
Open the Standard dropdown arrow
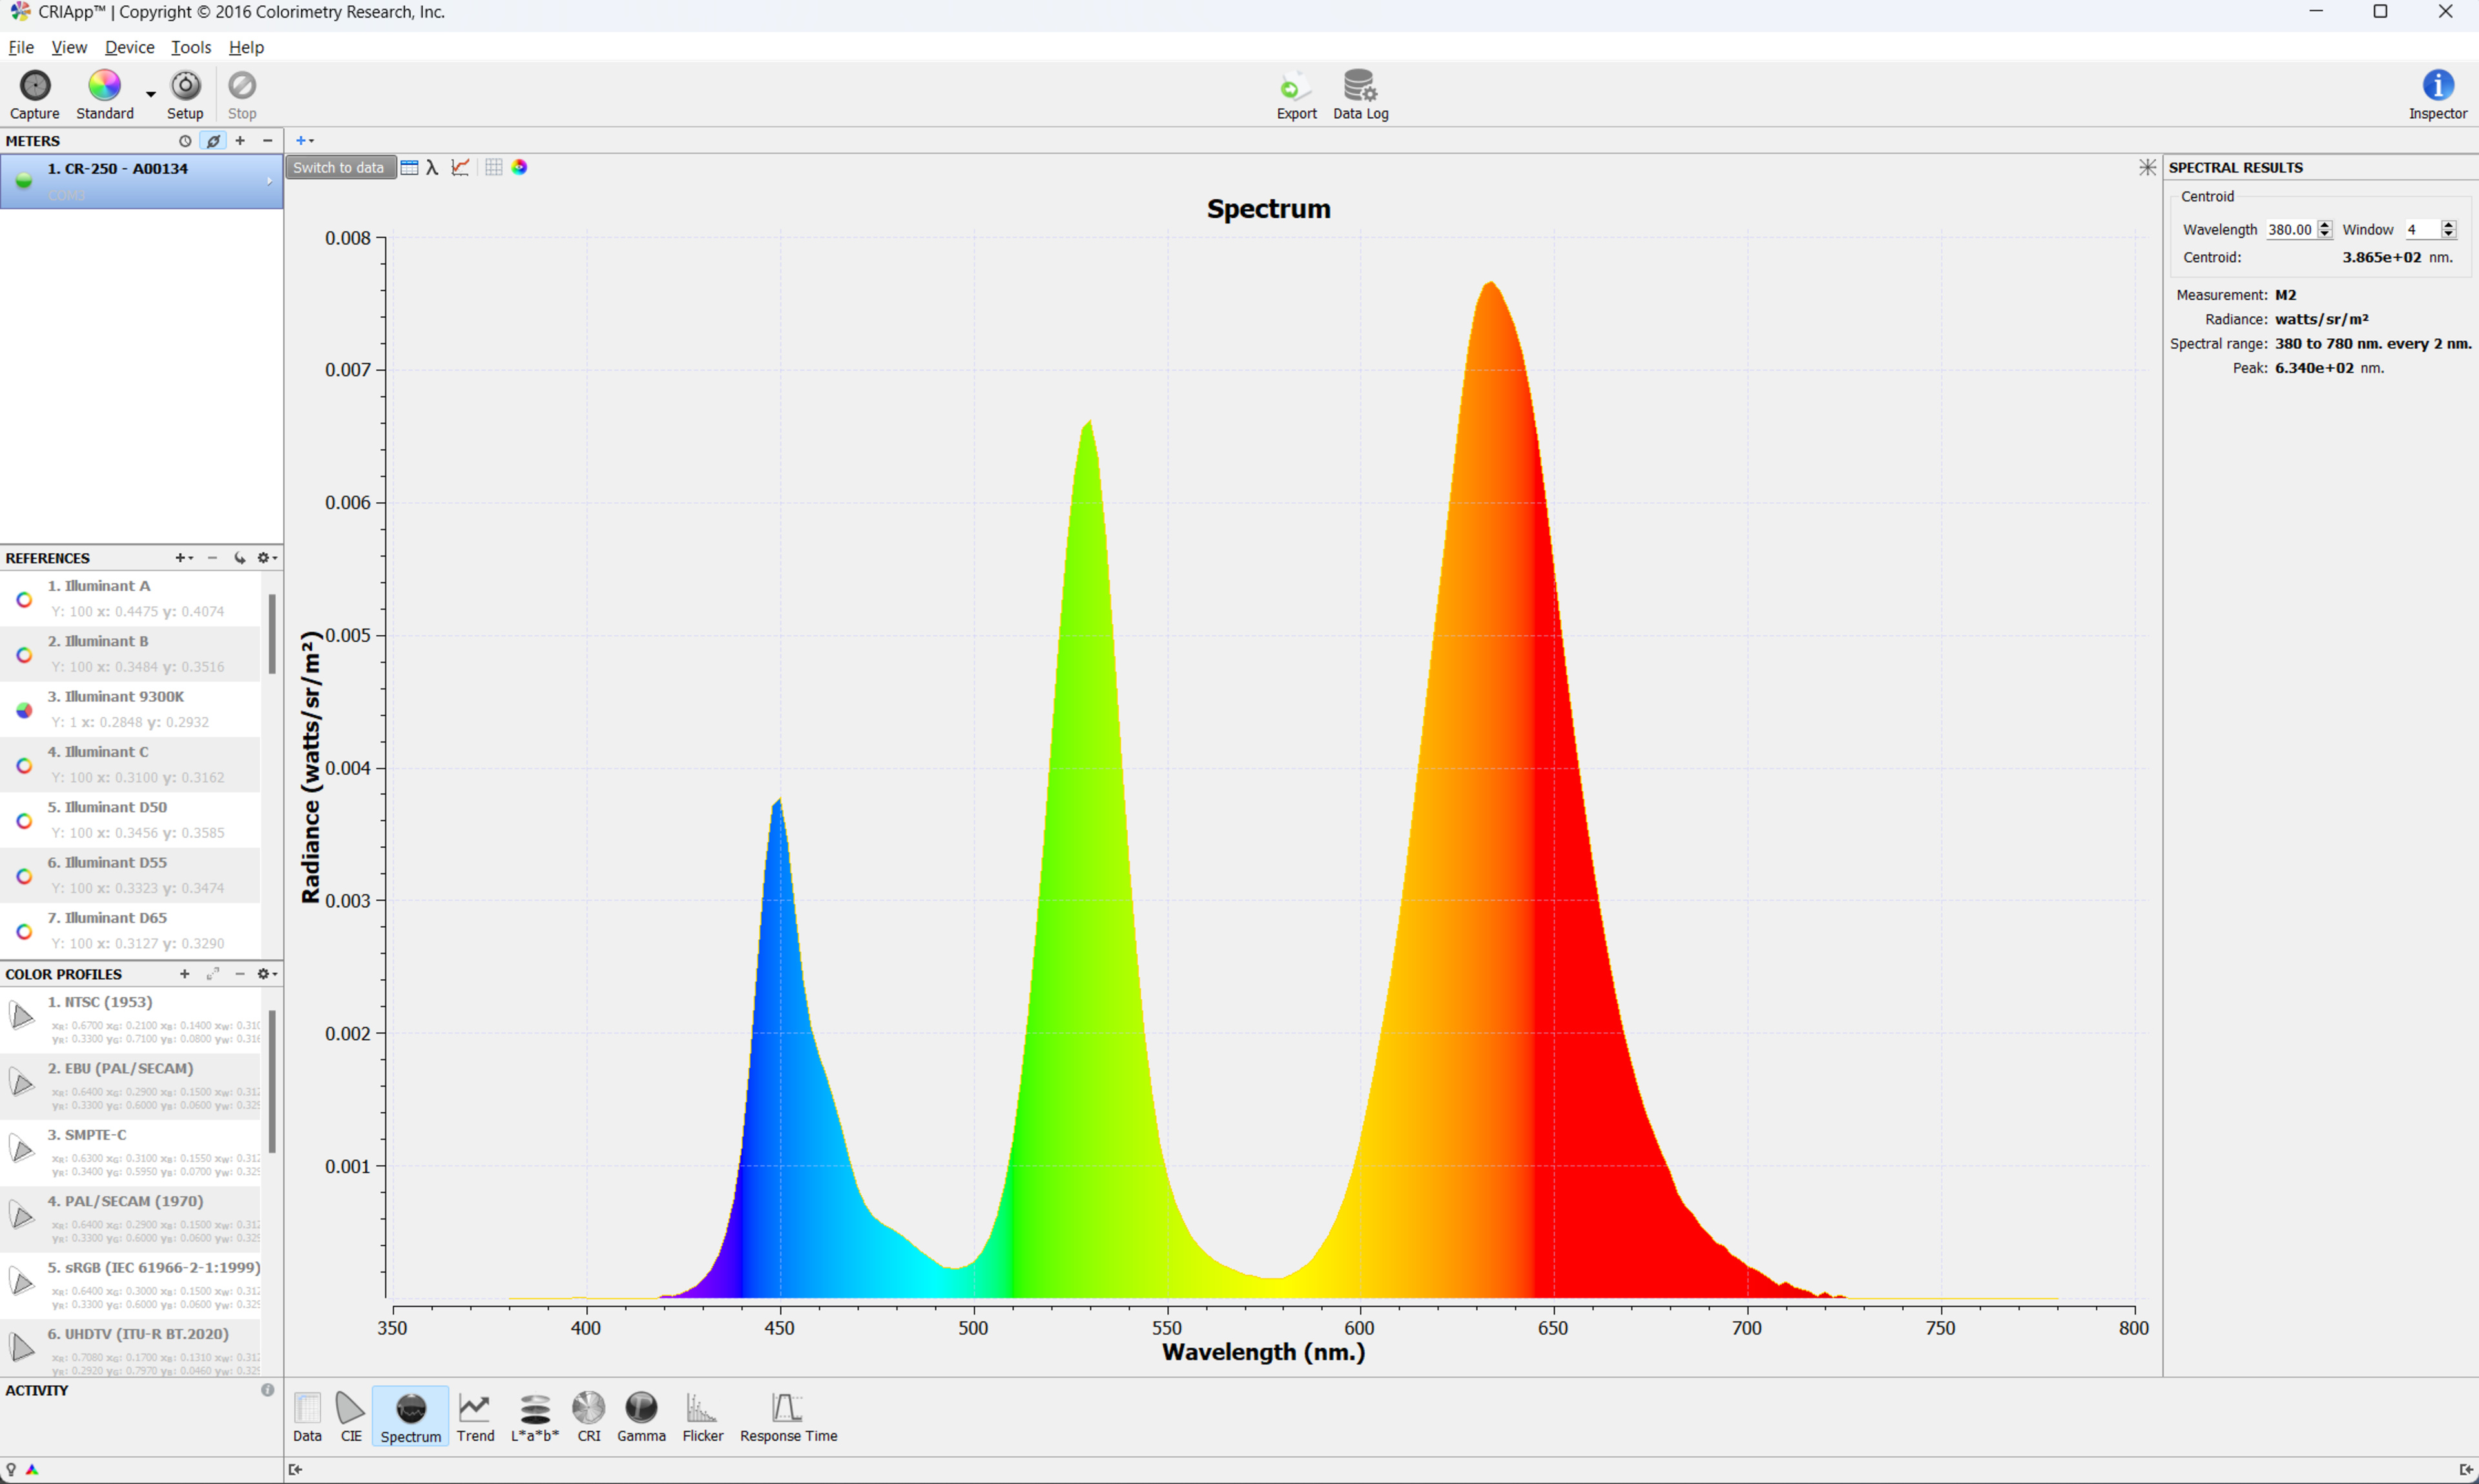coord(151,95)
